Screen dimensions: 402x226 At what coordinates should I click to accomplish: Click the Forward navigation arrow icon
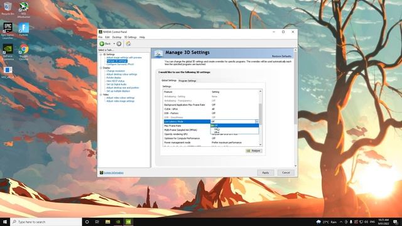(x=119, y=44)
